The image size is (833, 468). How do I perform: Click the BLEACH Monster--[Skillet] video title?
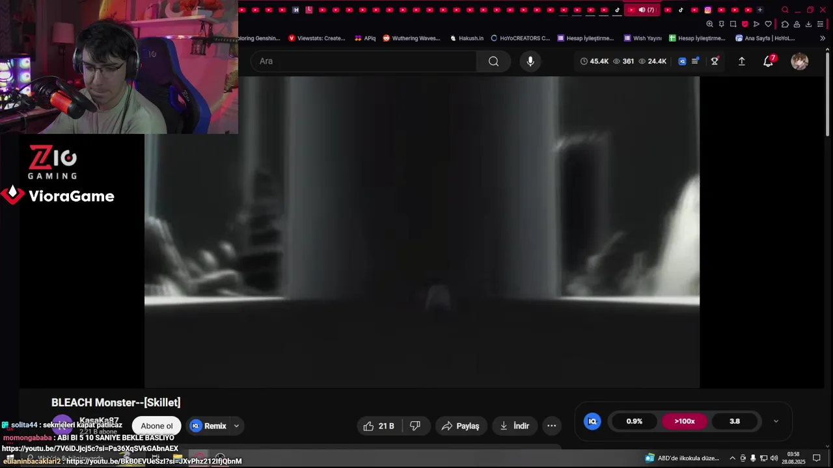pos(116,402)
